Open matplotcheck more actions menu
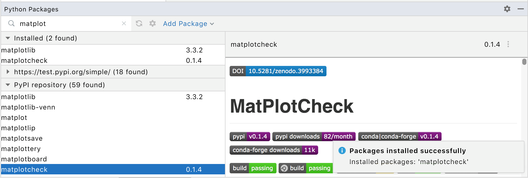 click(x=508, y=44)
